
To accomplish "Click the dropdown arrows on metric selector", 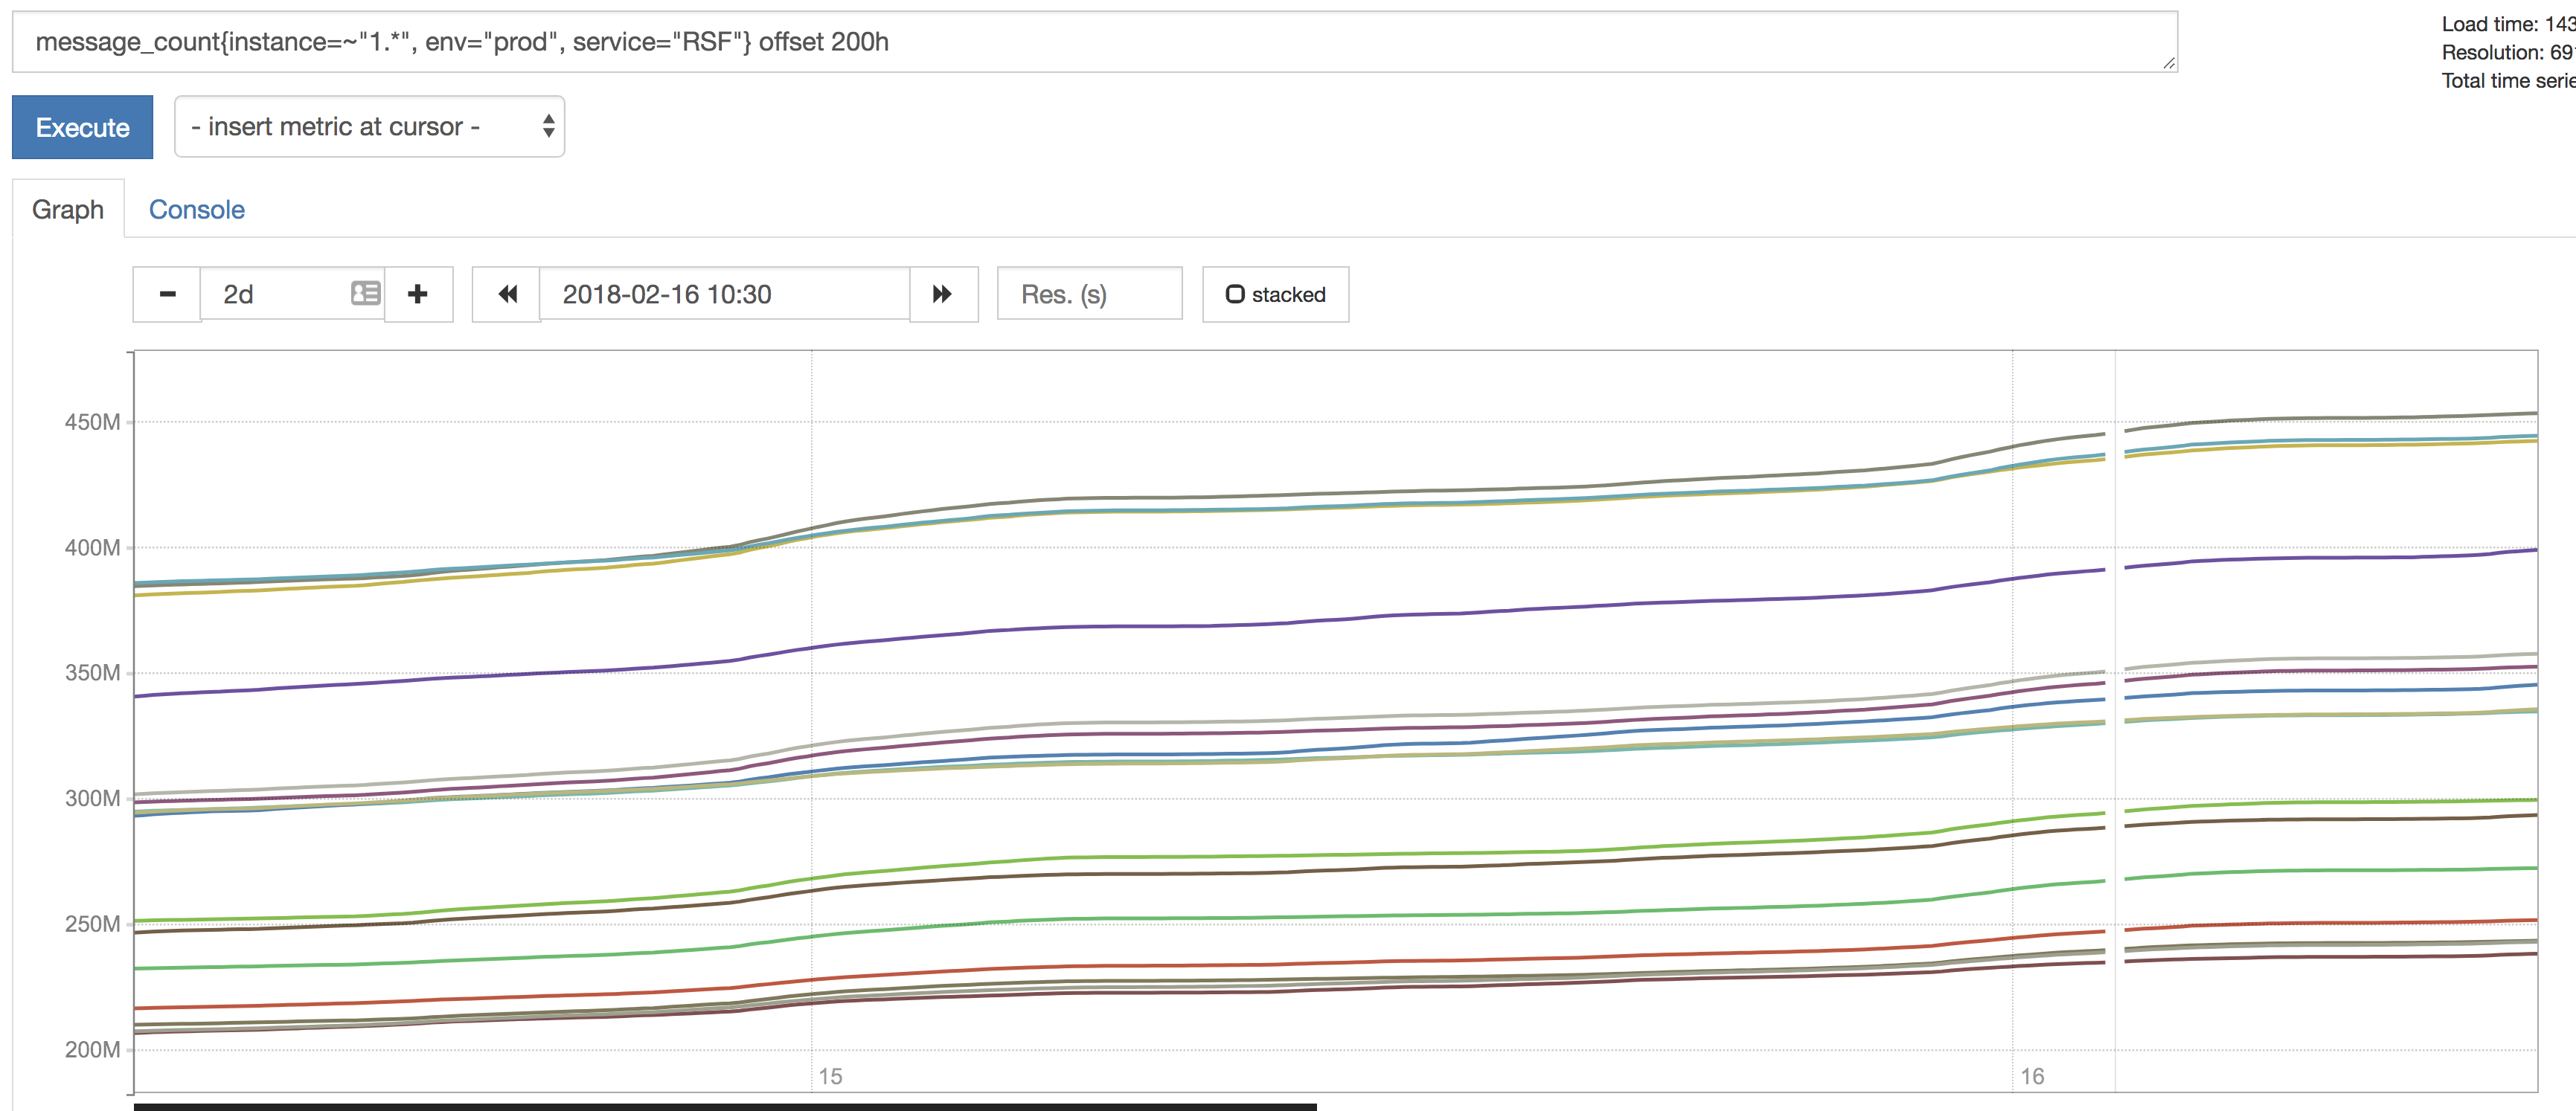I will tap(548, 127).
